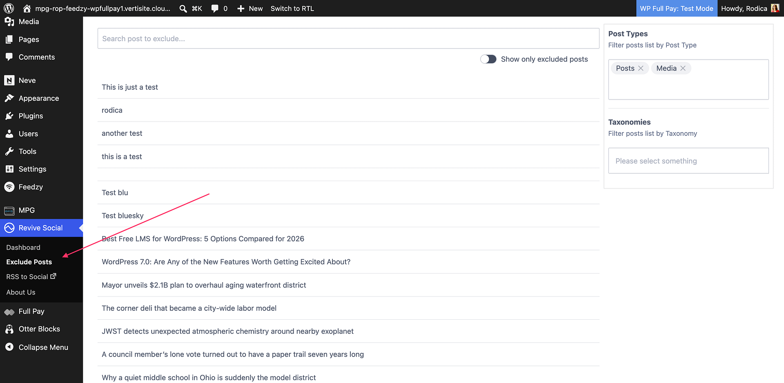Click the Appearance paintbrush icon
The image size is (784, 383).
[9, 98]
